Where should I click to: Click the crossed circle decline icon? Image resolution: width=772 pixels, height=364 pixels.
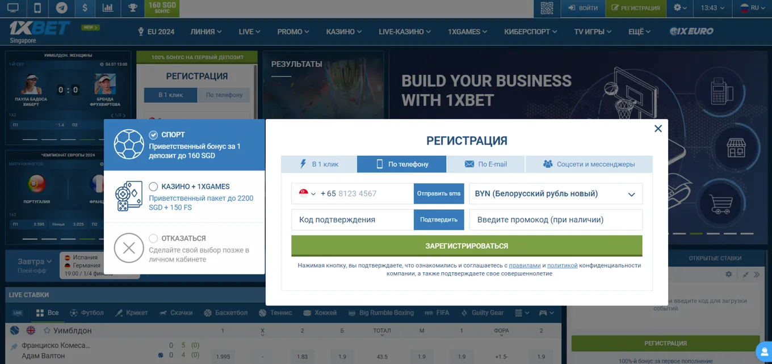[x=129, y=248]
